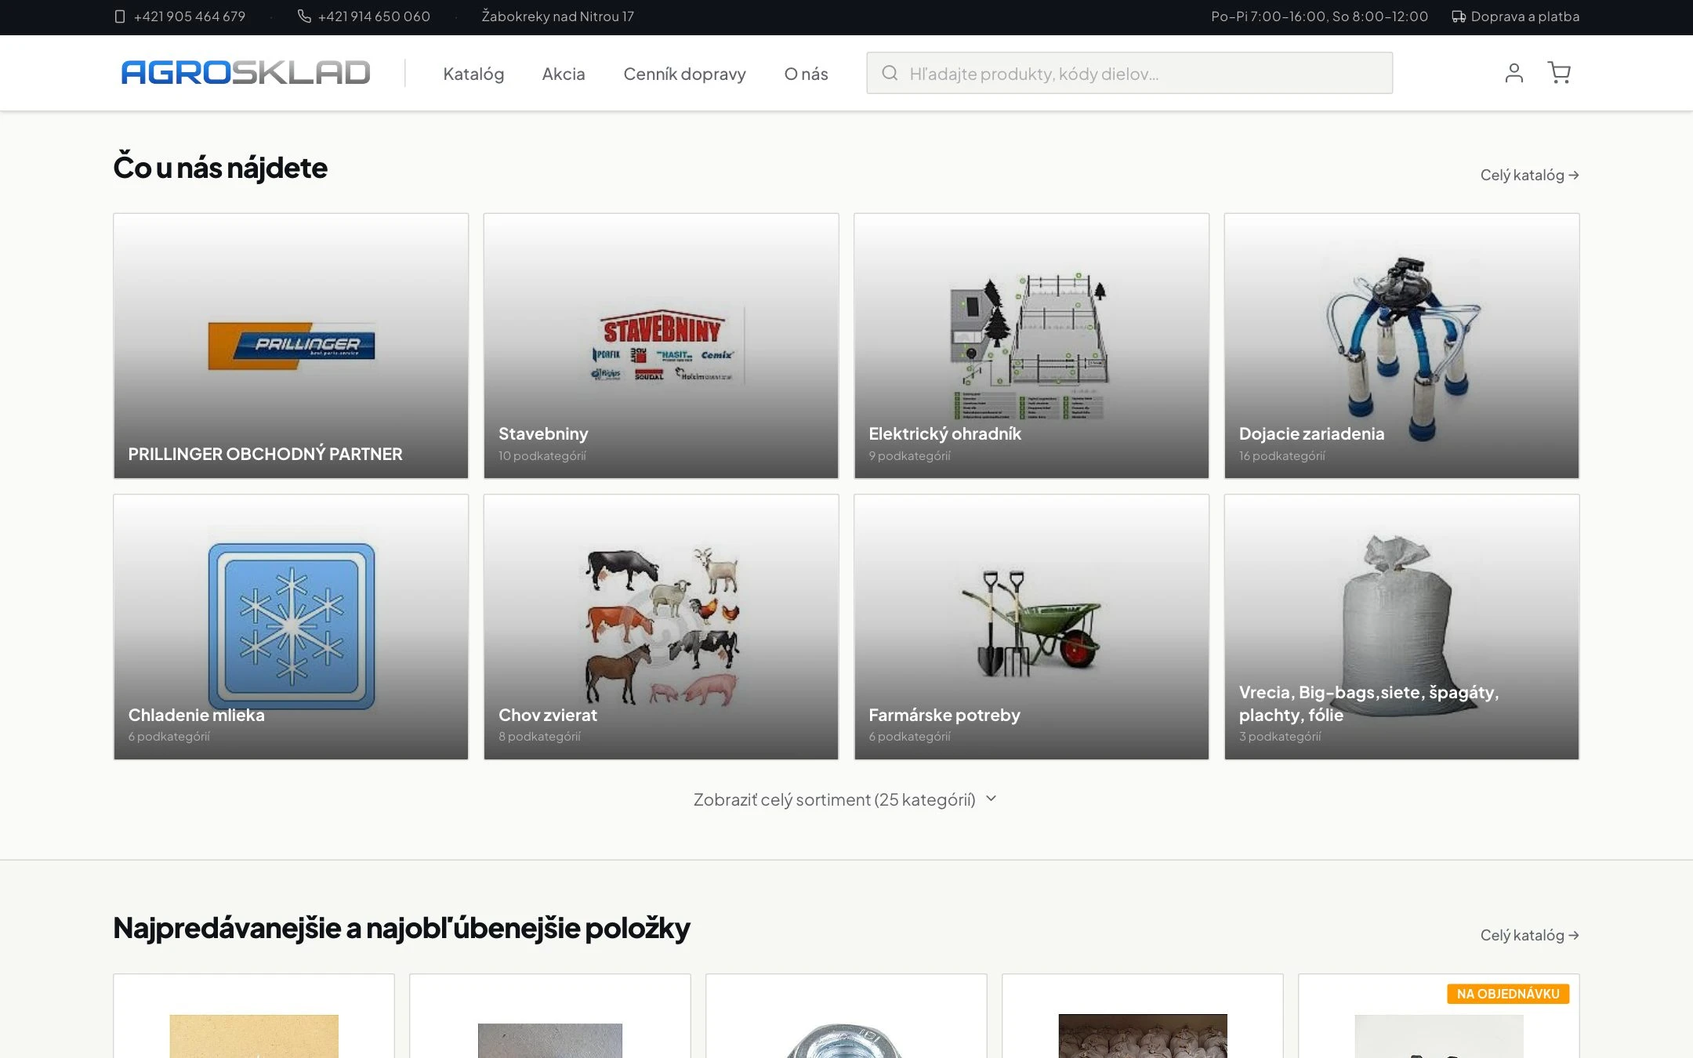This screenshot has width=1693, height=1058.
Task: Expand Zobraziť celý sortiment (25 kategórií)
Action: tap(845, 799)
